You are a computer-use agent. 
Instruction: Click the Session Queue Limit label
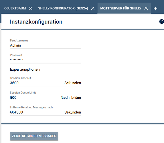pos(23,93)
